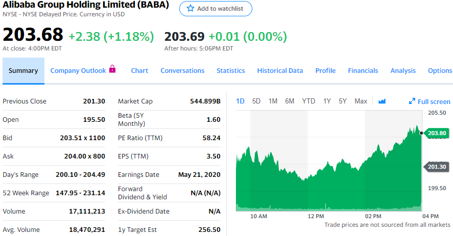Set chart range to 6M
The image size is (453, 236).
[290, 101]
